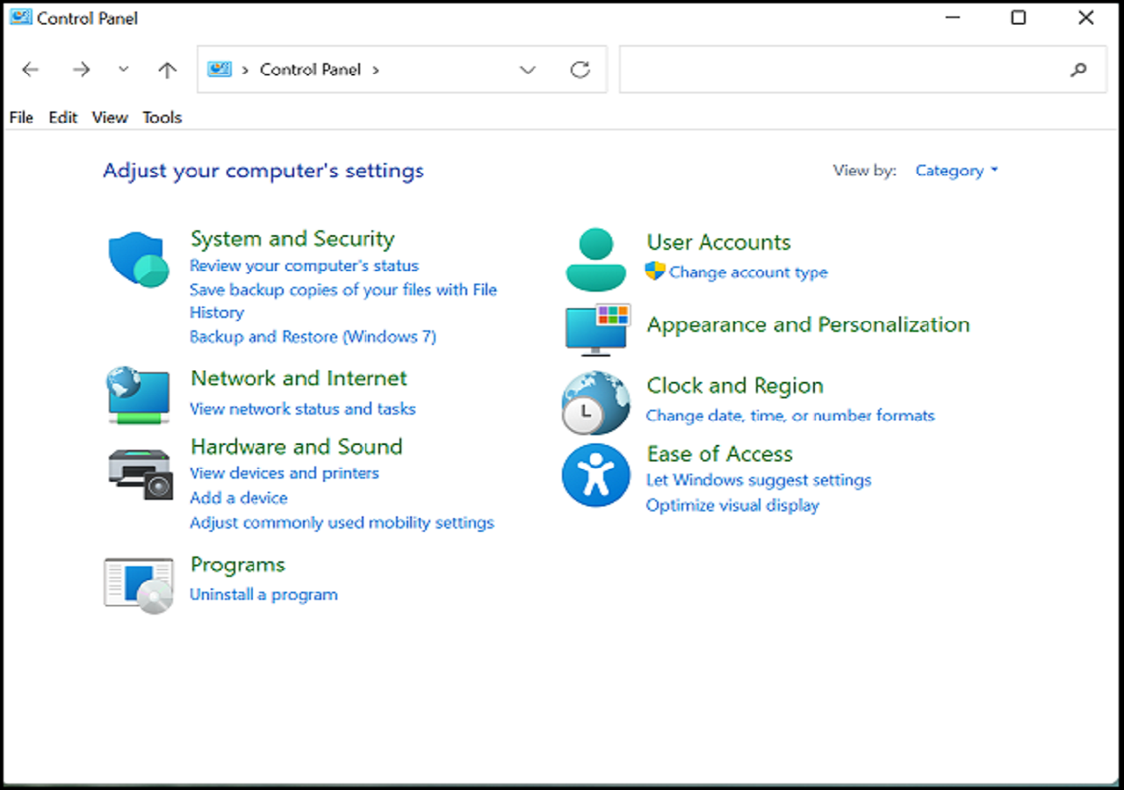Open the File menu
Image resolution: width=1124 pixels, height=790 pixels.
(21, 118)
